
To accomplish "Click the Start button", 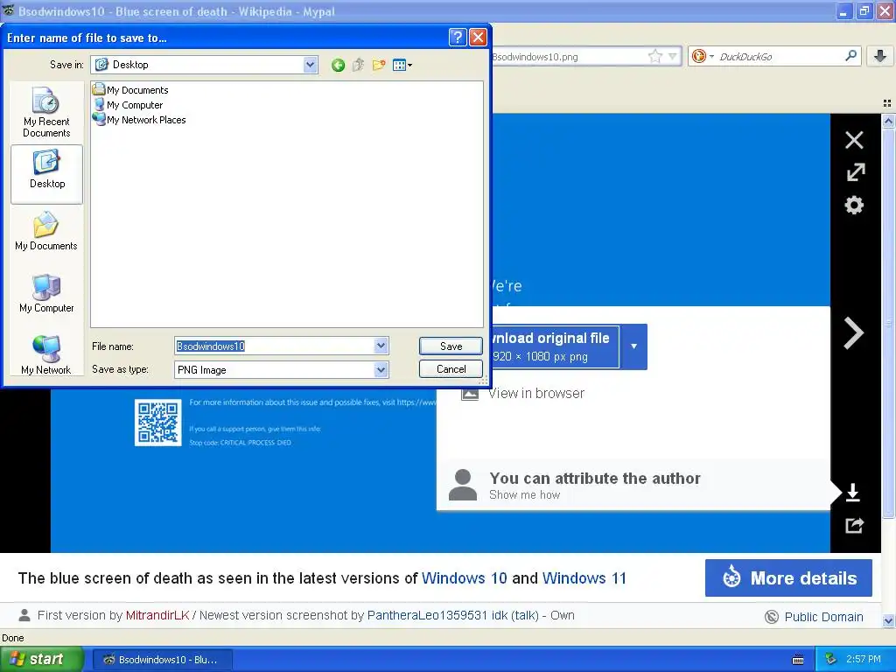I will point(42,659).
